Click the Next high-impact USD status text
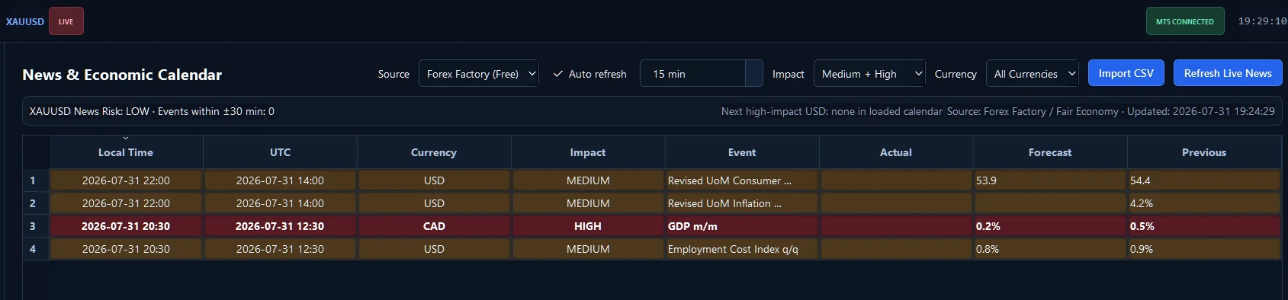This screenshot has height=300, width=1288. click(832, 111)
